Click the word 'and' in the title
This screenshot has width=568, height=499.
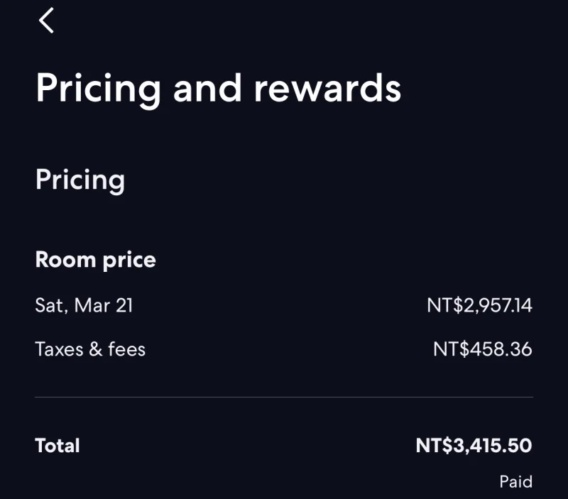[209, 89]
